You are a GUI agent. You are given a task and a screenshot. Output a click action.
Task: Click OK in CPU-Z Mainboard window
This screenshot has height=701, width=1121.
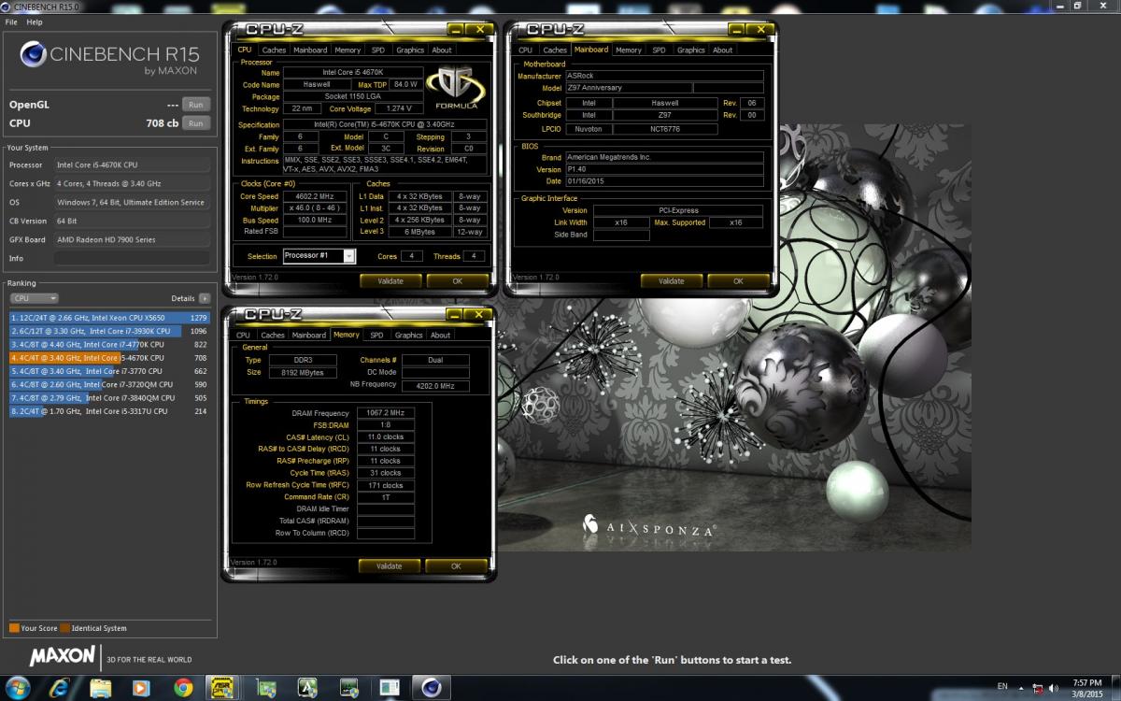(x=738, y=281)
